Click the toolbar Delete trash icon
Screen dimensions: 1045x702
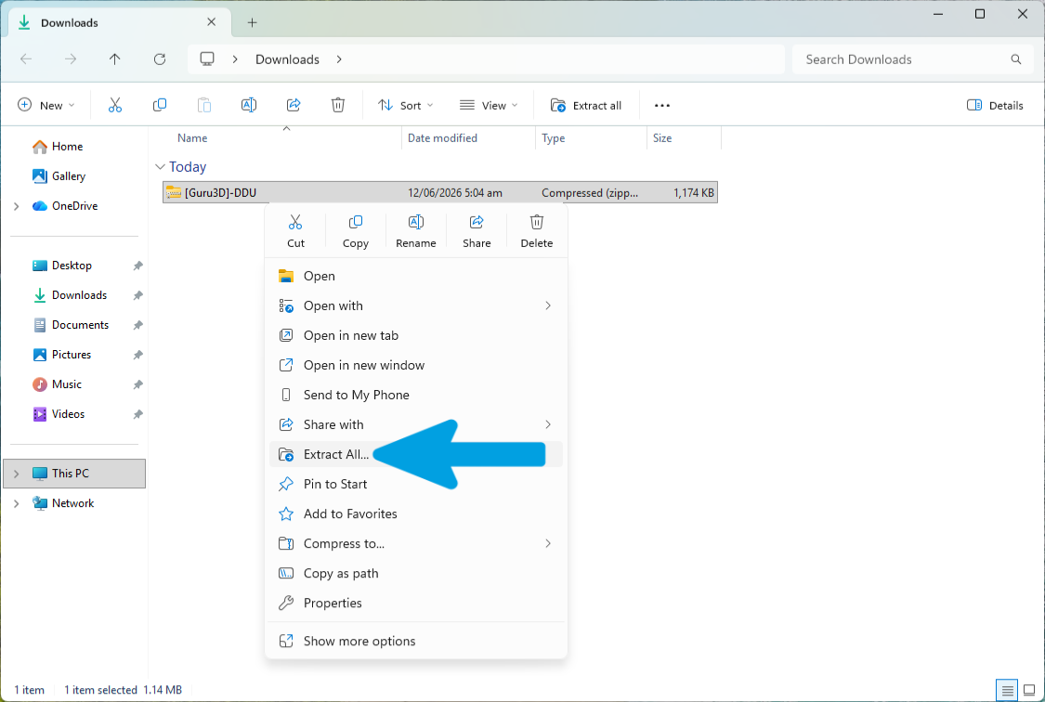[338, 105]
